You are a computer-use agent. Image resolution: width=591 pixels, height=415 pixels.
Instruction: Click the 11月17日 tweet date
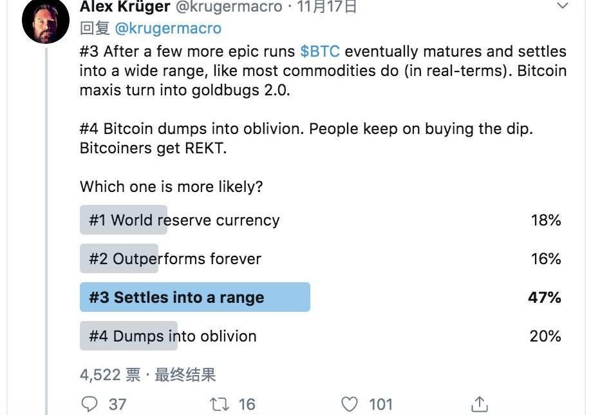(x=327, y=7)
